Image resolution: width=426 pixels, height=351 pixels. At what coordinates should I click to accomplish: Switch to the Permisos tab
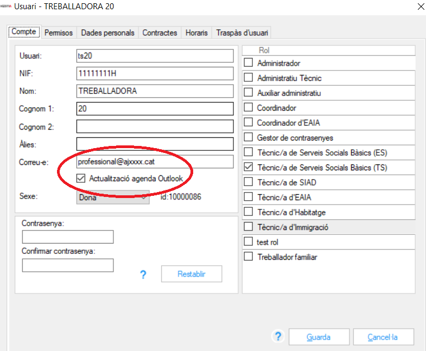(59, 33)
